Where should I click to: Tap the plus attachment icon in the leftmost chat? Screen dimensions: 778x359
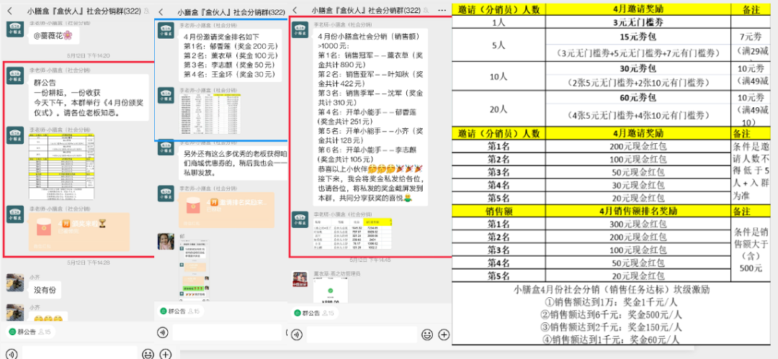[x=165, y=353]
